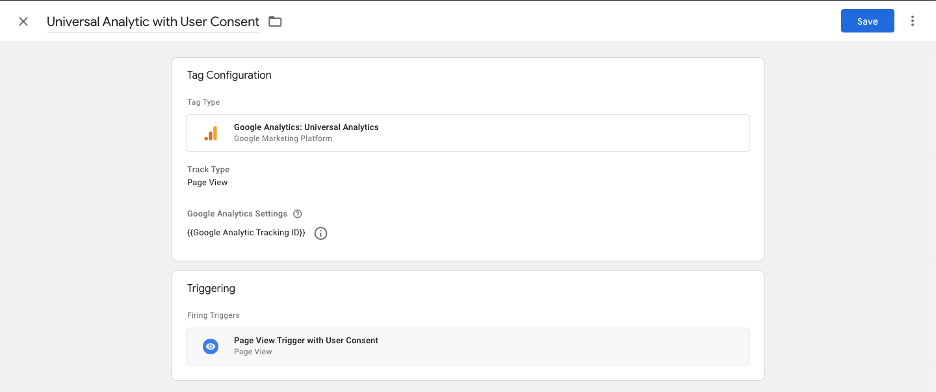Select the Google Analytics: Universal Analytics tag type

[468, 133]
